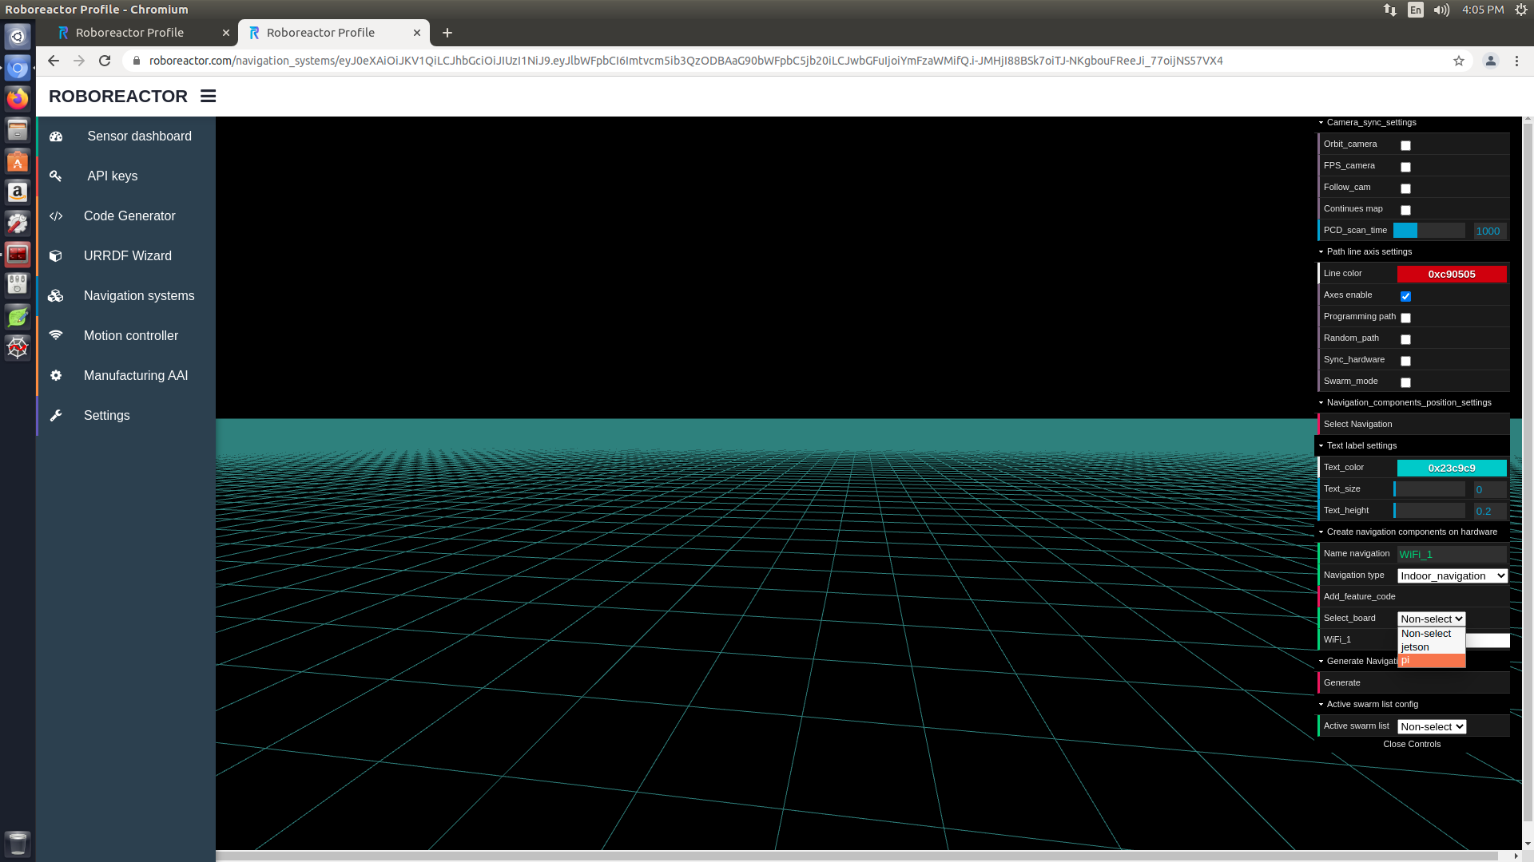Open the hamburger menu next to ROBOREACTOR
The image size is (1534, 862).
pyautogui.click(x=208, y=96)
